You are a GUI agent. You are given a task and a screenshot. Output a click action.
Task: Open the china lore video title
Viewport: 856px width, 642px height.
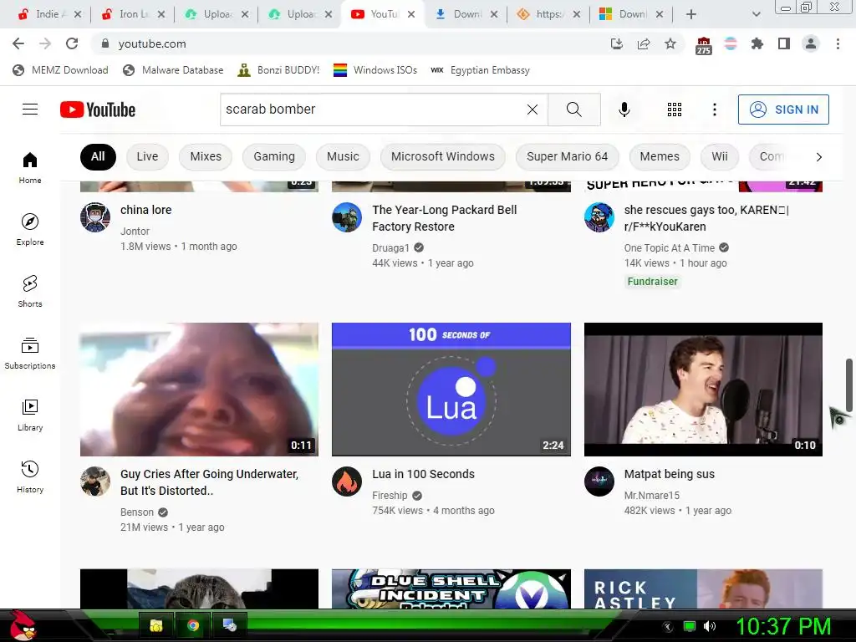(x=145, y=210)
